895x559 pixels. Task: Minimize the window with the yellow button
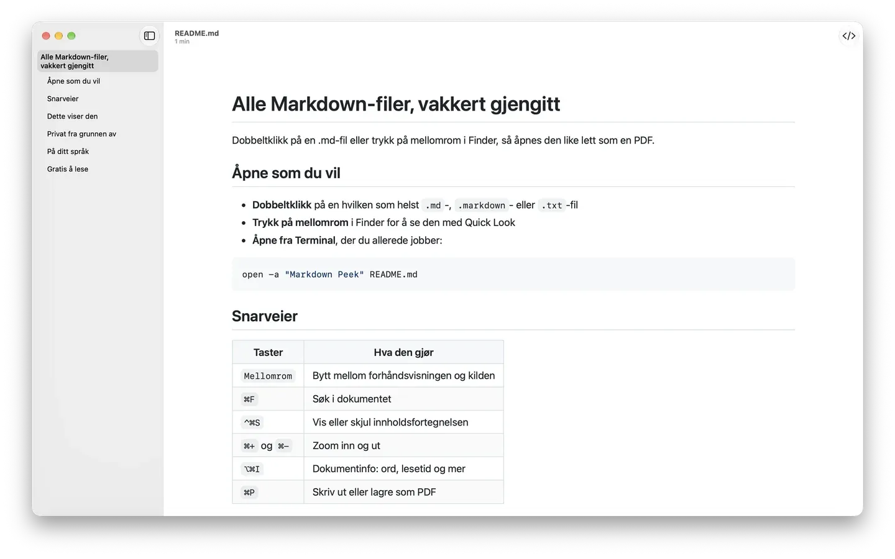58,36
